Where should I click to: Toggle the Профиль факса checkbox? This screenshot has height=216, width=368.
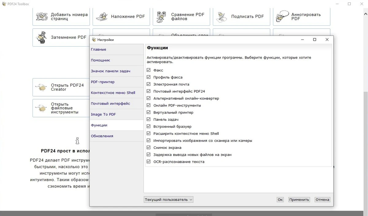coord(149,77)
